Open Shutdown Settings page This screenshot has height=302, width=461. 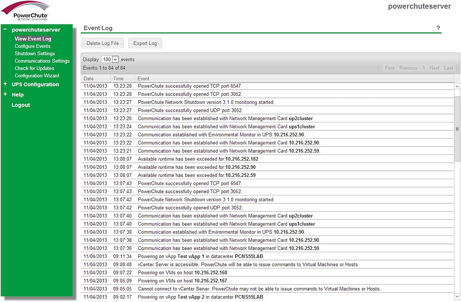click(x=35, y=53)
